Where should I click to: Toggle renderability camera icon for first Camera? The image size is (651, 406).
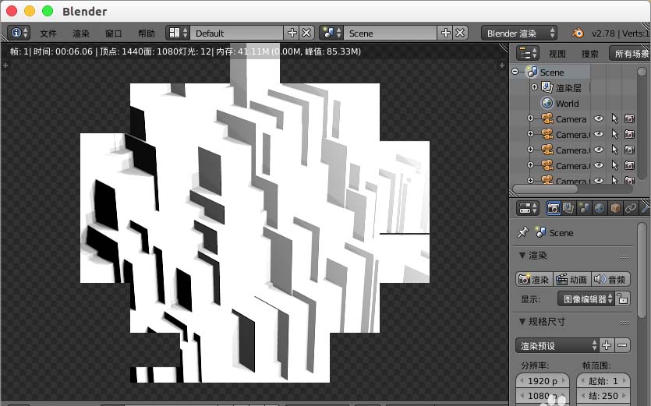[629, 119]
